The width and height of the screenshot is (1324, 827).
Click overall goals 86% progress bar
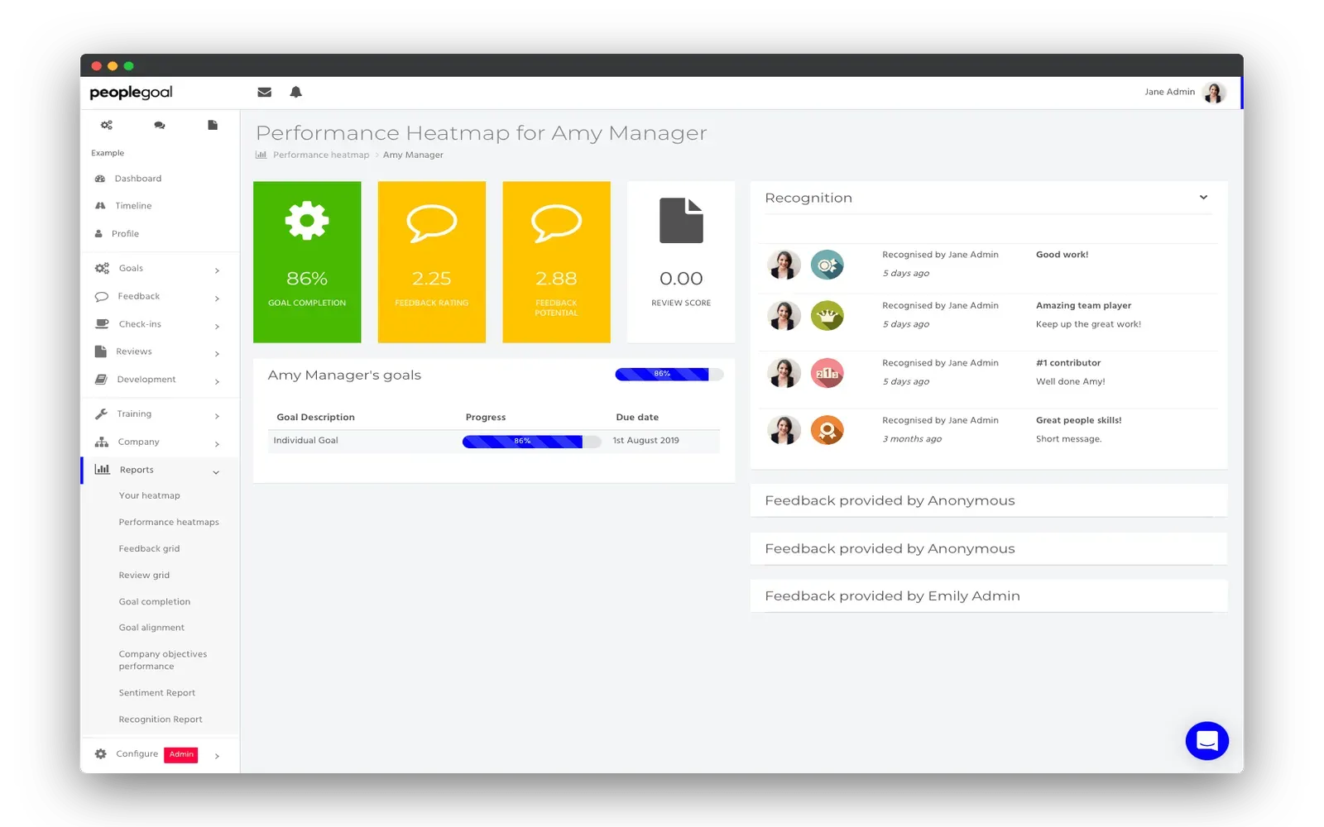click(669, 375)
